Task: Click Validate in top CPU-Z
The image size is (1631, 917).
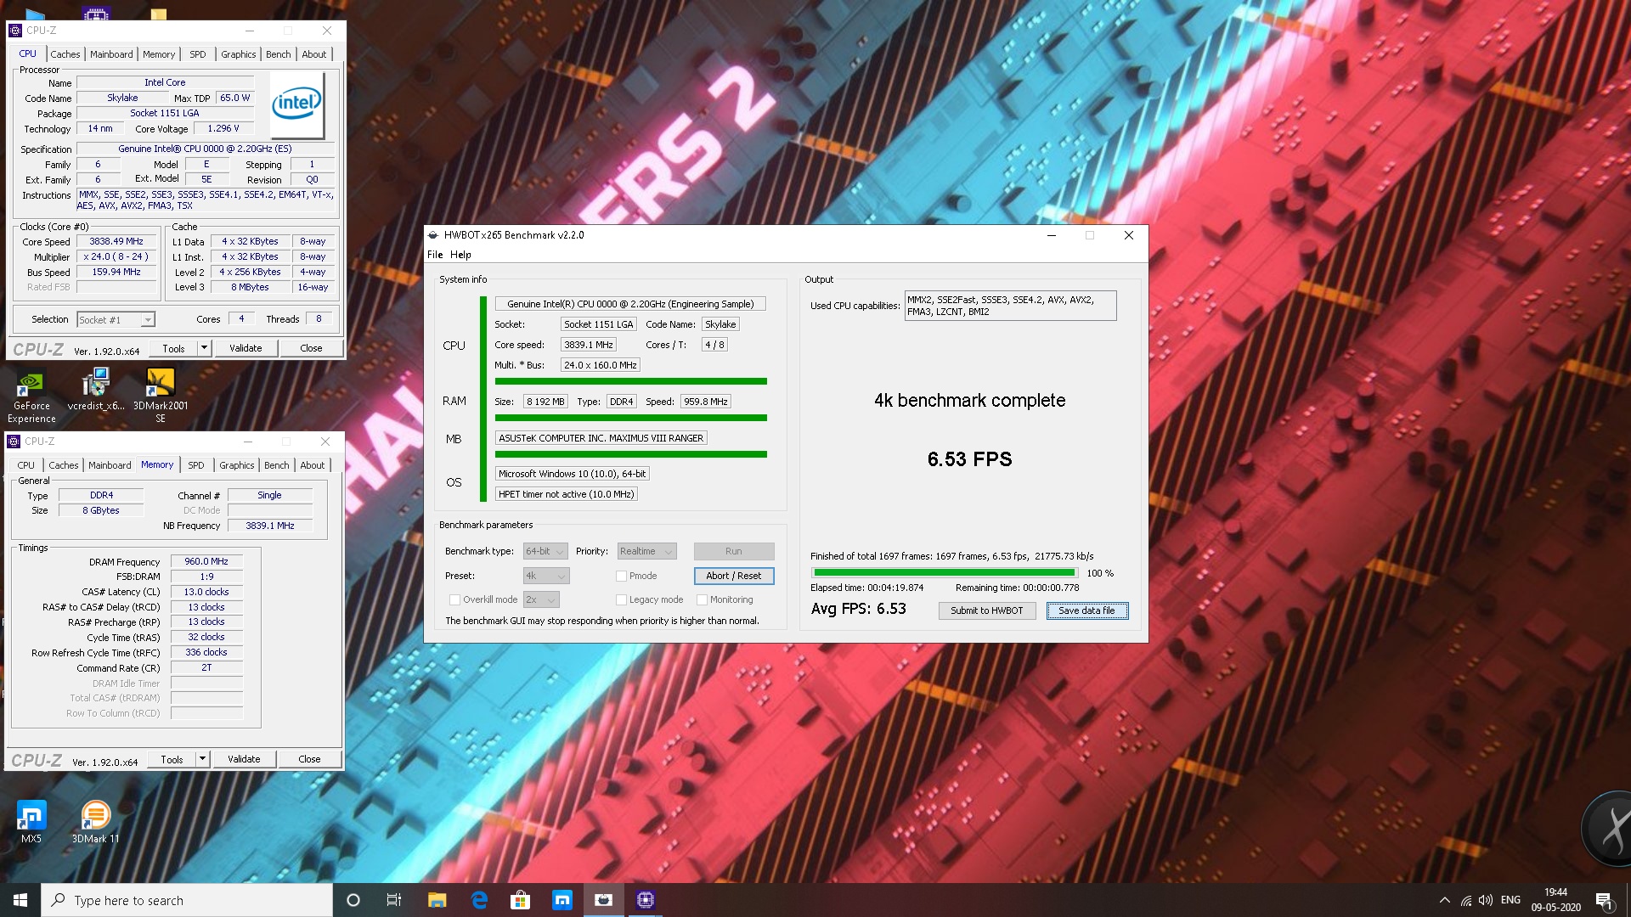Action: click(245, 348)
